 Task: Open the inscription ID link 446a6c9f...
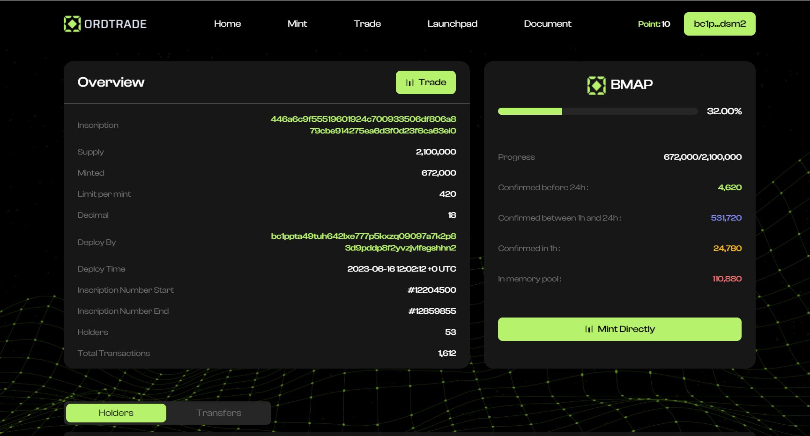point(363,125)
